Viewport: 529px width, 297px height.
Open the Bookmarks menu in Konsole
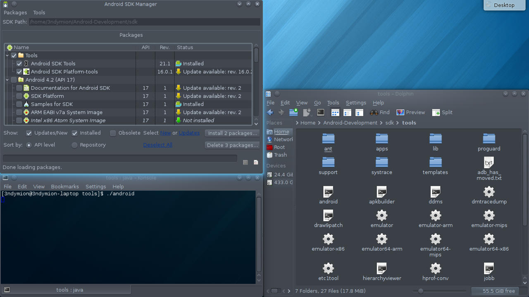tap(65, 186)
